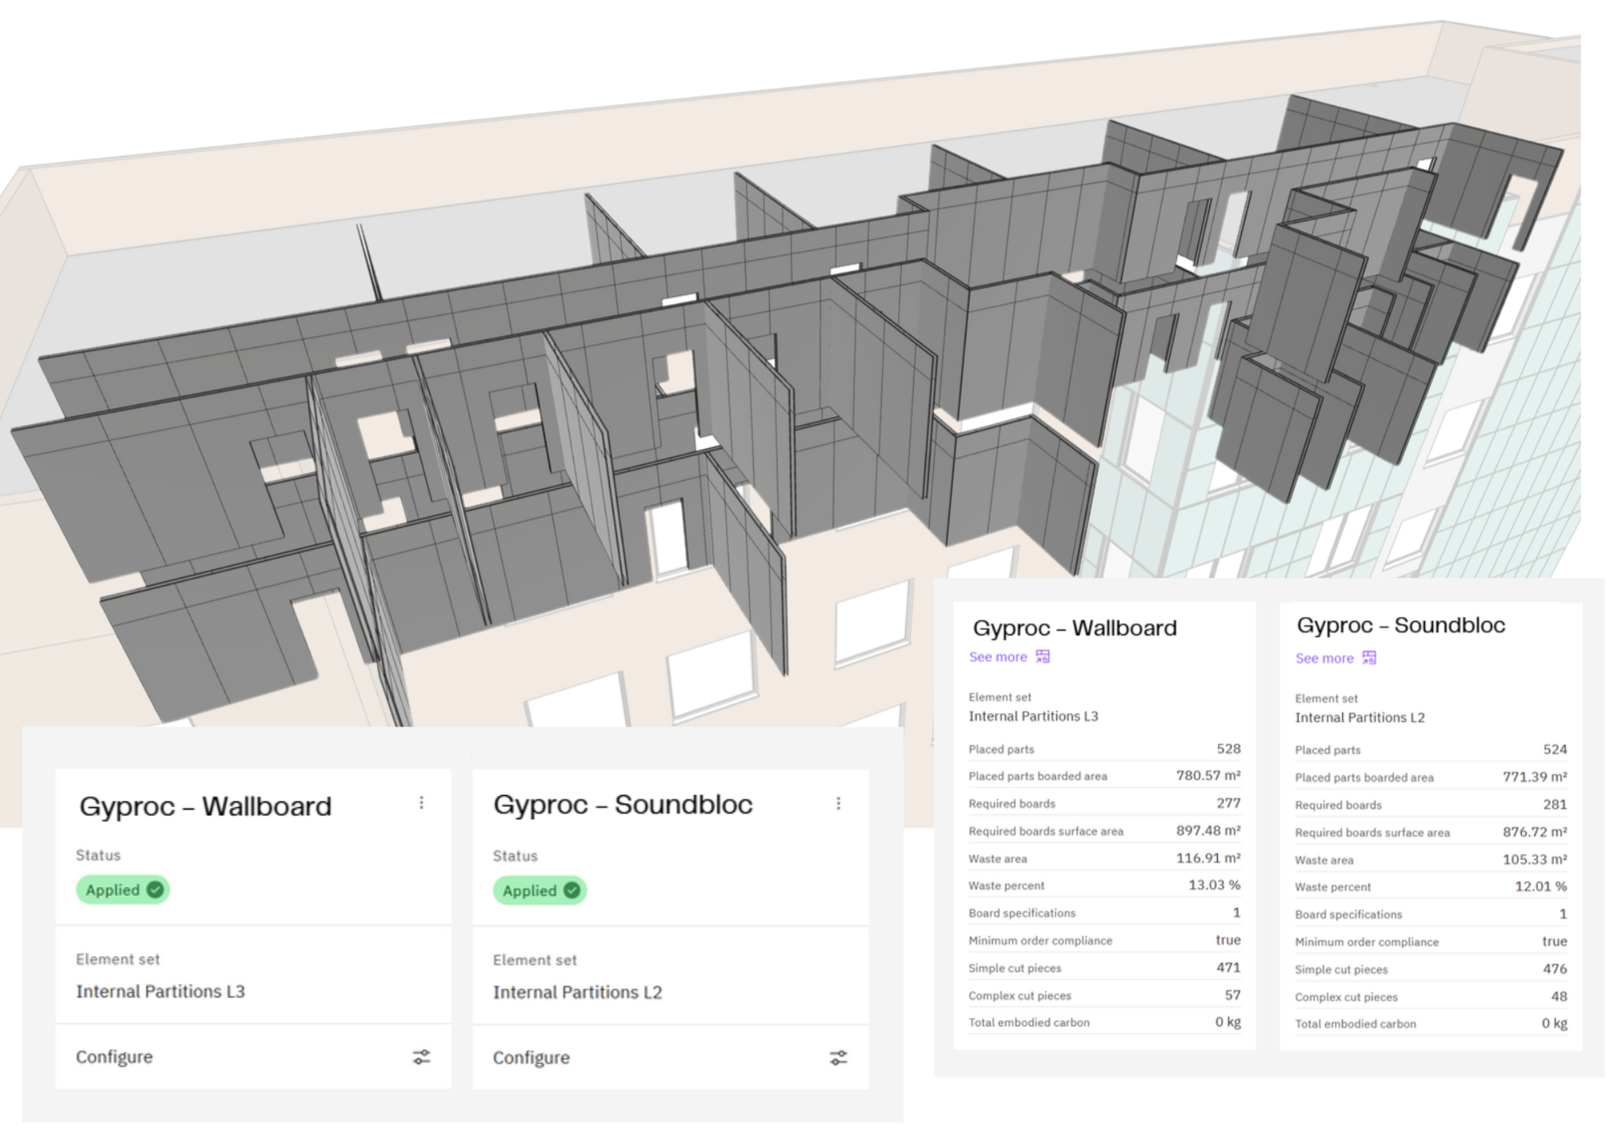Image resolution: width=1612 pixels, height=1131 pixels.
Task: Click sliders icon in Soundbloc Configure row
Action: 838,1058
